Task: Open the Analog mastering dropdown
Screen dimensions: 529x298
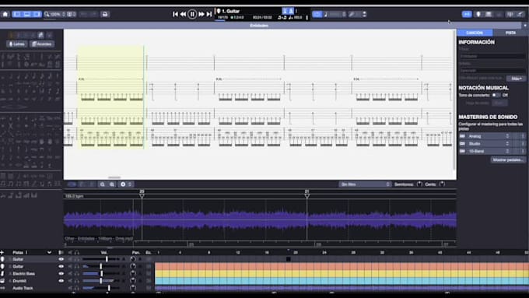Action: [488, 136]
